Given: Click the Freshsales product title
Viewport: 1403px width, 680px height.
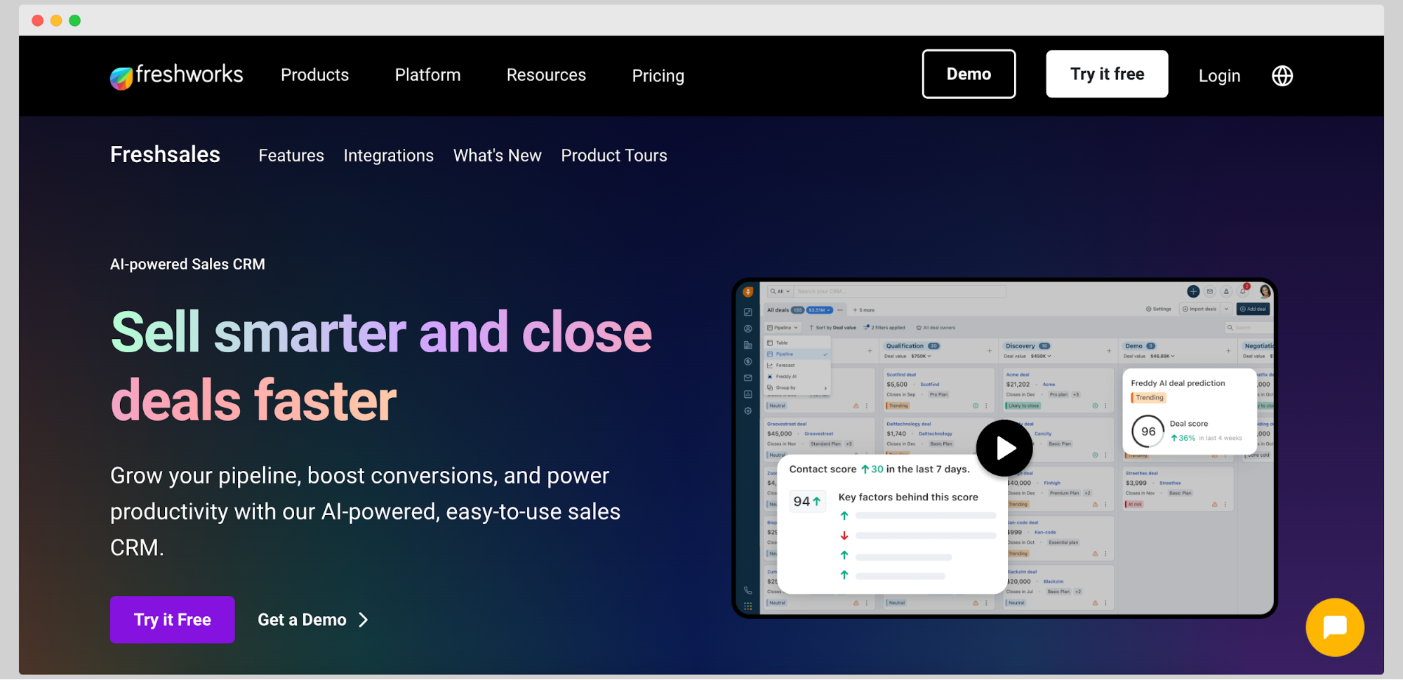Looking at the screenshot, I should 165,154.
